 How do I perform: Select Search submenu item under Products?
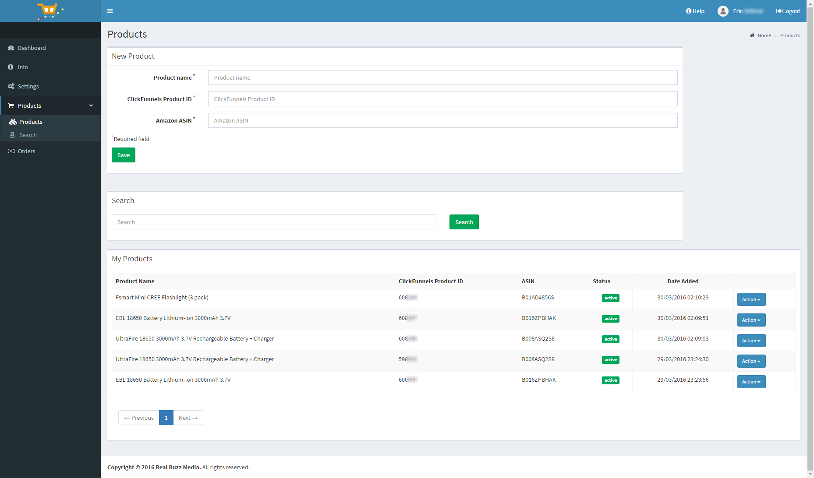tap(50, 135)
